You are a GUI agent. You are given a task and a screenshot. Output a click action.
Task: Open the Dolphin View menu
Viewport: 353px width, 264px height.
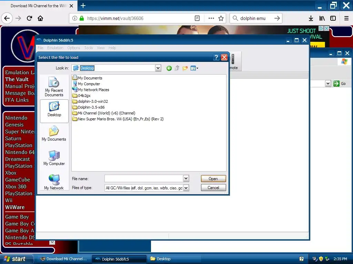click(x=101, y=48)
